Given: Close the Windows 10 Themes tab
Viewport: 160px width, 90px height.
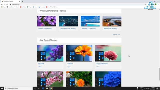Looking at the screenshot, I should click(19, 1).
